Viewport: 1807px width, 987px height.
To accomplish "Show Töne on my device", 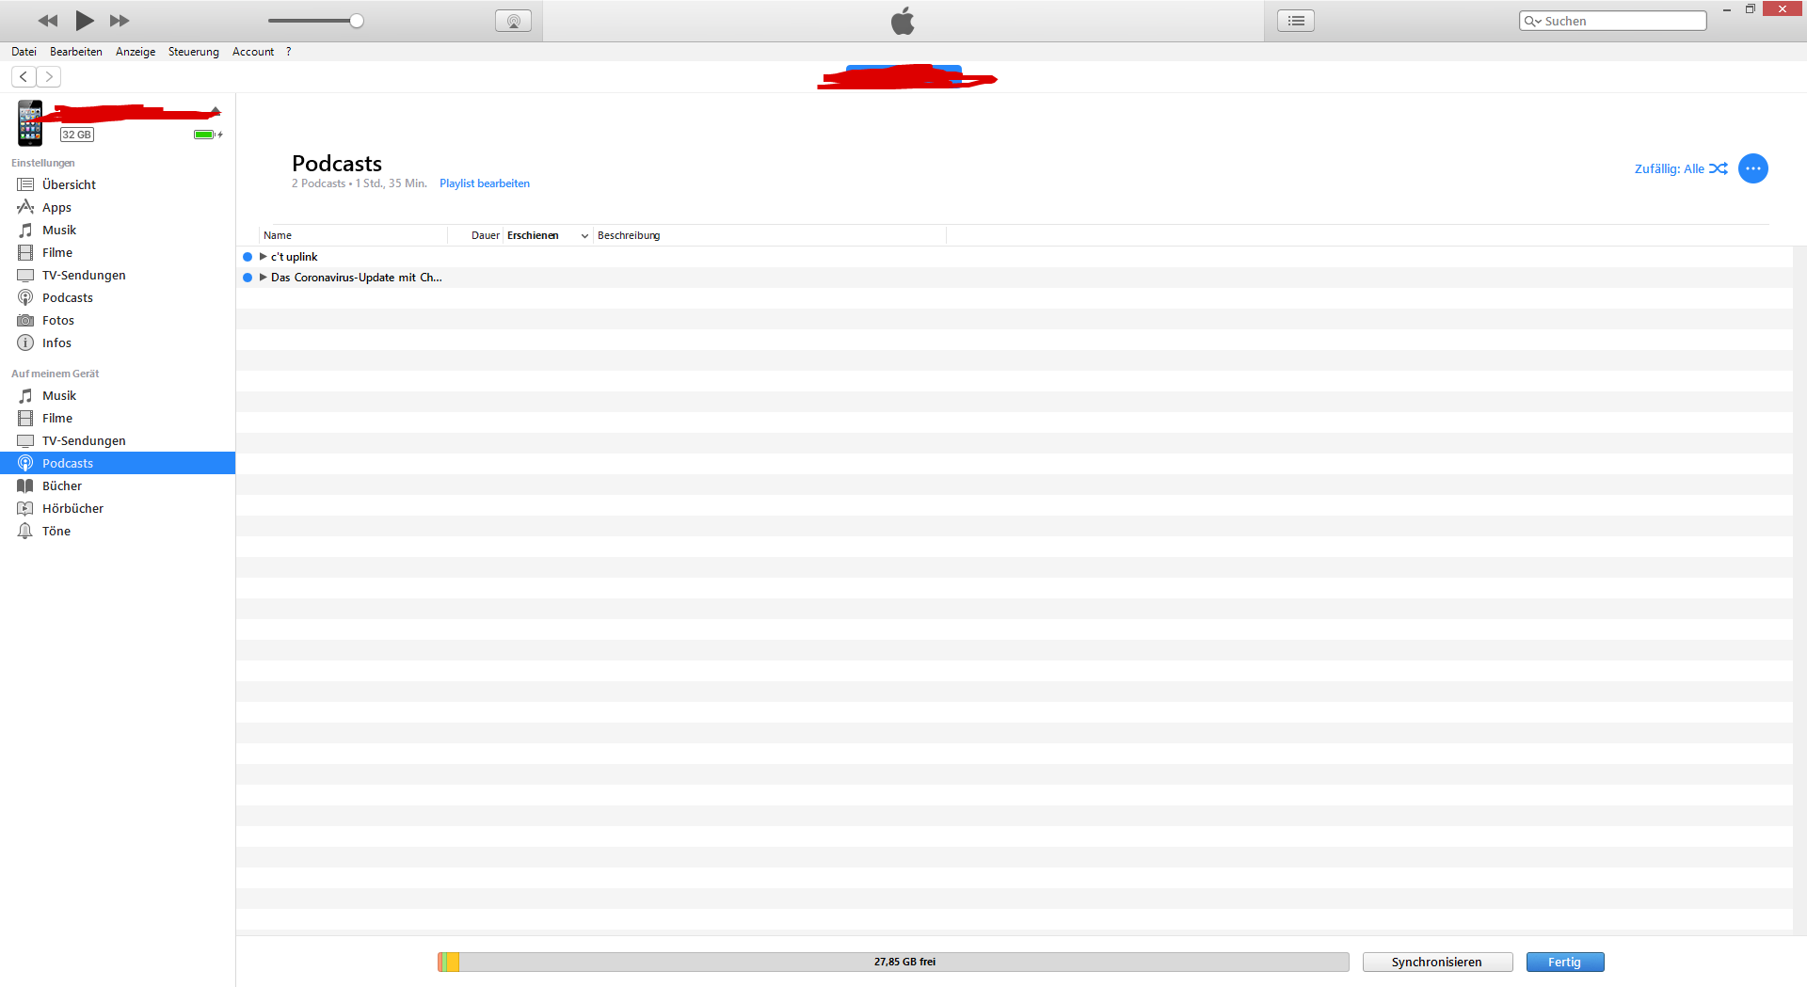I will (x=118, y=531).
